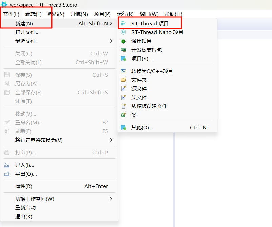Click the 头文件 header file icon
Image resolution: width=272 pixels, height=227 pixels.
point(123,97)
